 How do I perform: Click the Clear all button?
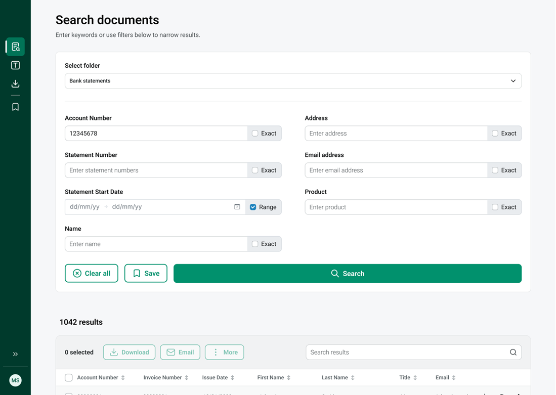coord(92,274)
